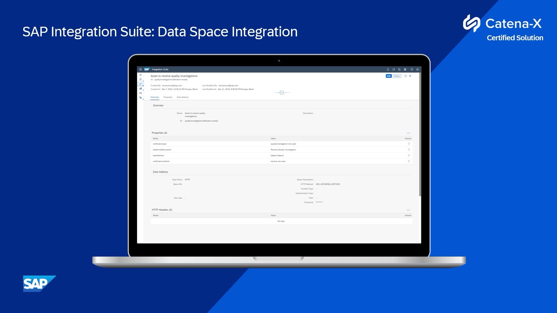Click the Integration Suite title
Image resolution: width=557 pixels, height=313 pixels.
click(160, 70)
